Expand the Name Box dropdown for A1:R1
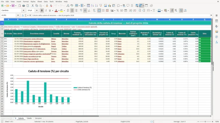Viewport: 220px width, 123px height. point(18,15)
